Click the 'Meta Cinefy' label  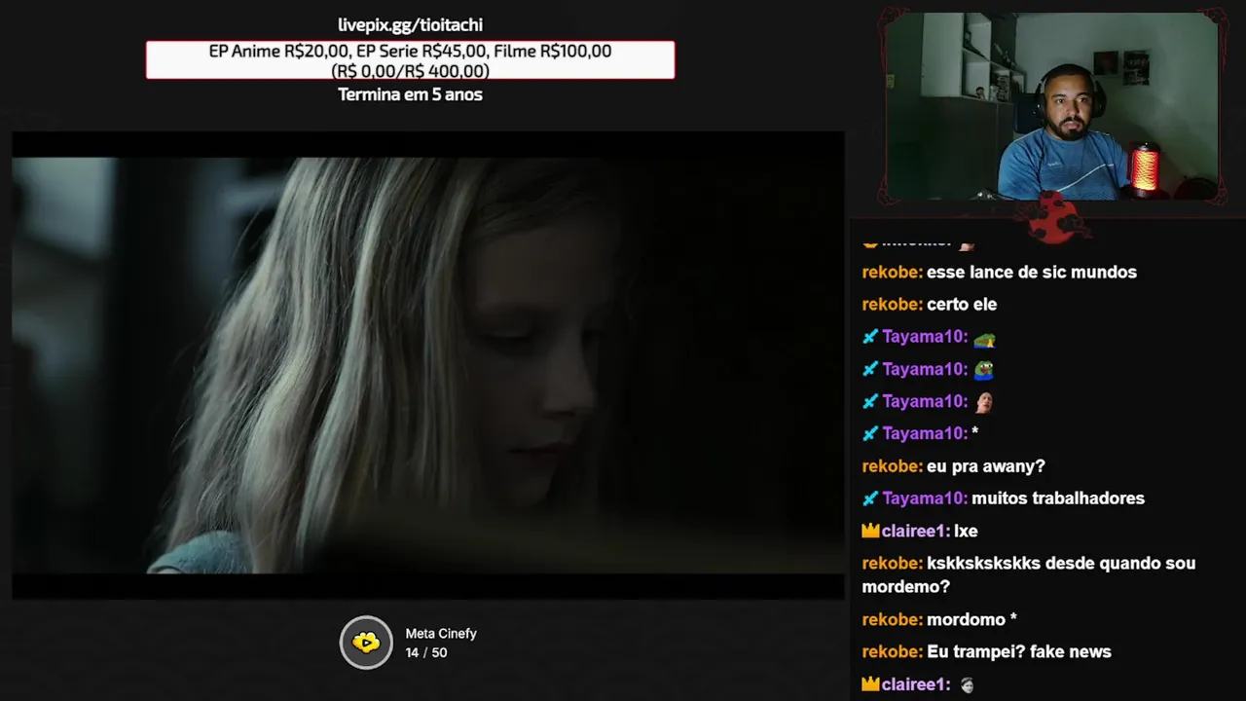click(441, 634)
